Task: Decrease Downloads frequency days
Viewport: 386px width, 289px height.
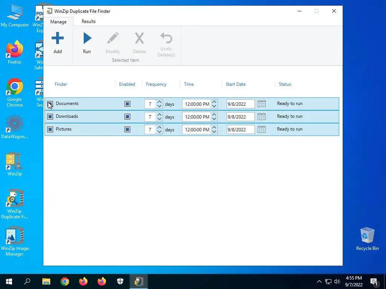Action: [159, 119]
